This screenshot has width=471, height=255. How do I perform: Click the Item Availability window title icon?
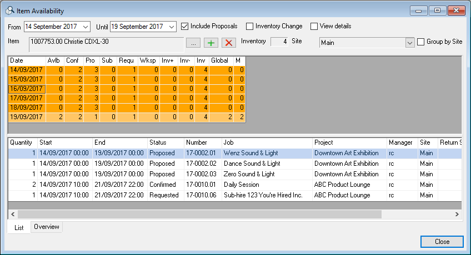(9, 11)
